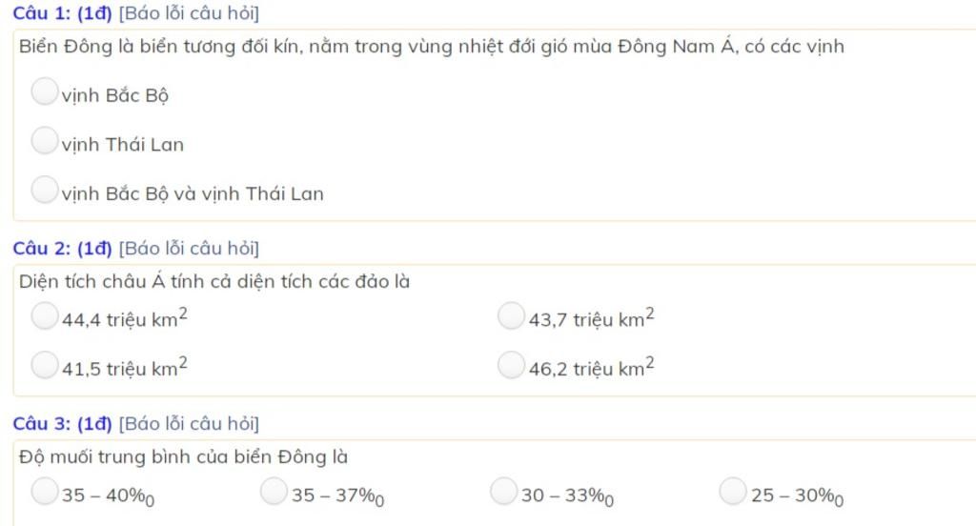
Task: Select the answer 'vịnh Bắc Bộ'
Action: (x=44, y=91)
